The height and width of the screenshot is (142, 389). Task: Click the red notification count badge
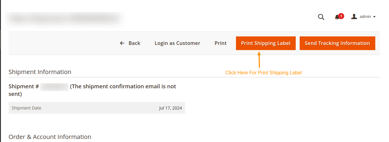341,16
